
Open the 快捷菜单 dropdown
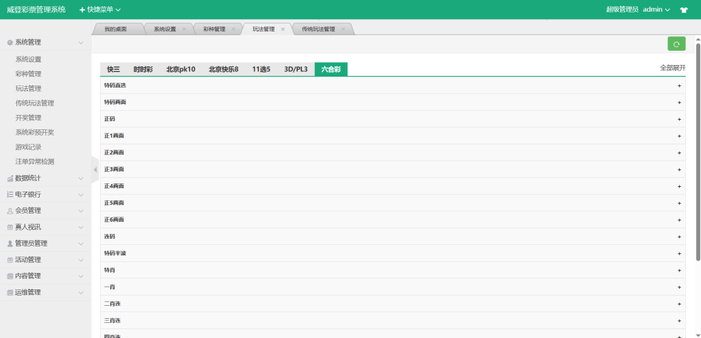pyautogui.click(x=100, y=10)
